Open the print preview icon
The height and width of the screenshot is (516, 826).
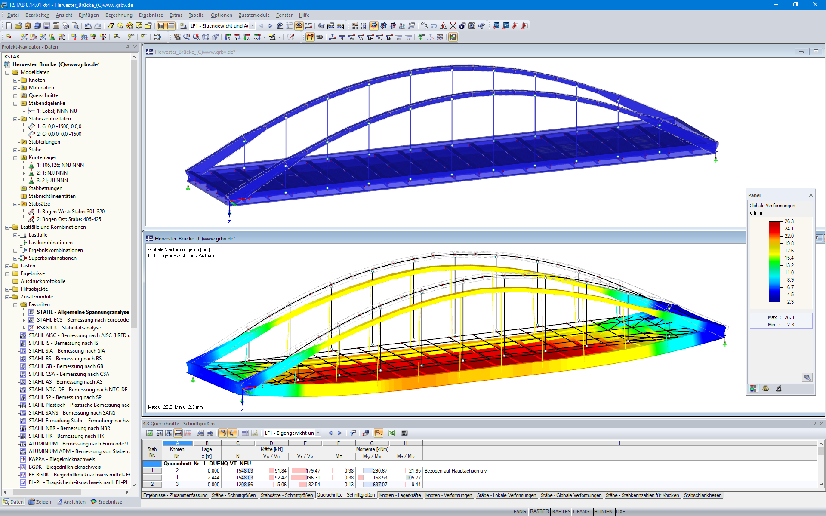pos(75,26)
